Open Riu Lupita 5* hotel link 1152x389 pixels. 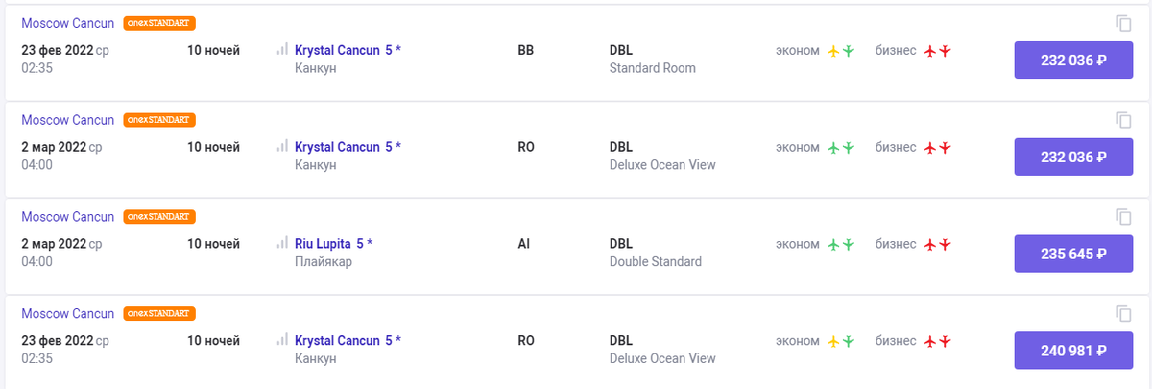(333, 244)
